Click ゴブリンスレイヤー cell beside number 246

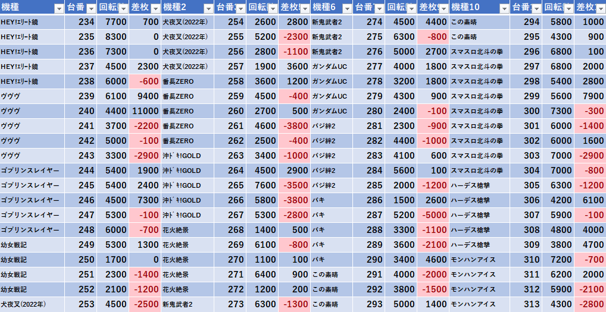tap(32, 200)
